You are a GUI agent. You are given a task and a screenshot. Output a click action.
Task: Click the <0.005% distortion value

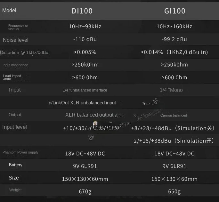tap(85, 52)
